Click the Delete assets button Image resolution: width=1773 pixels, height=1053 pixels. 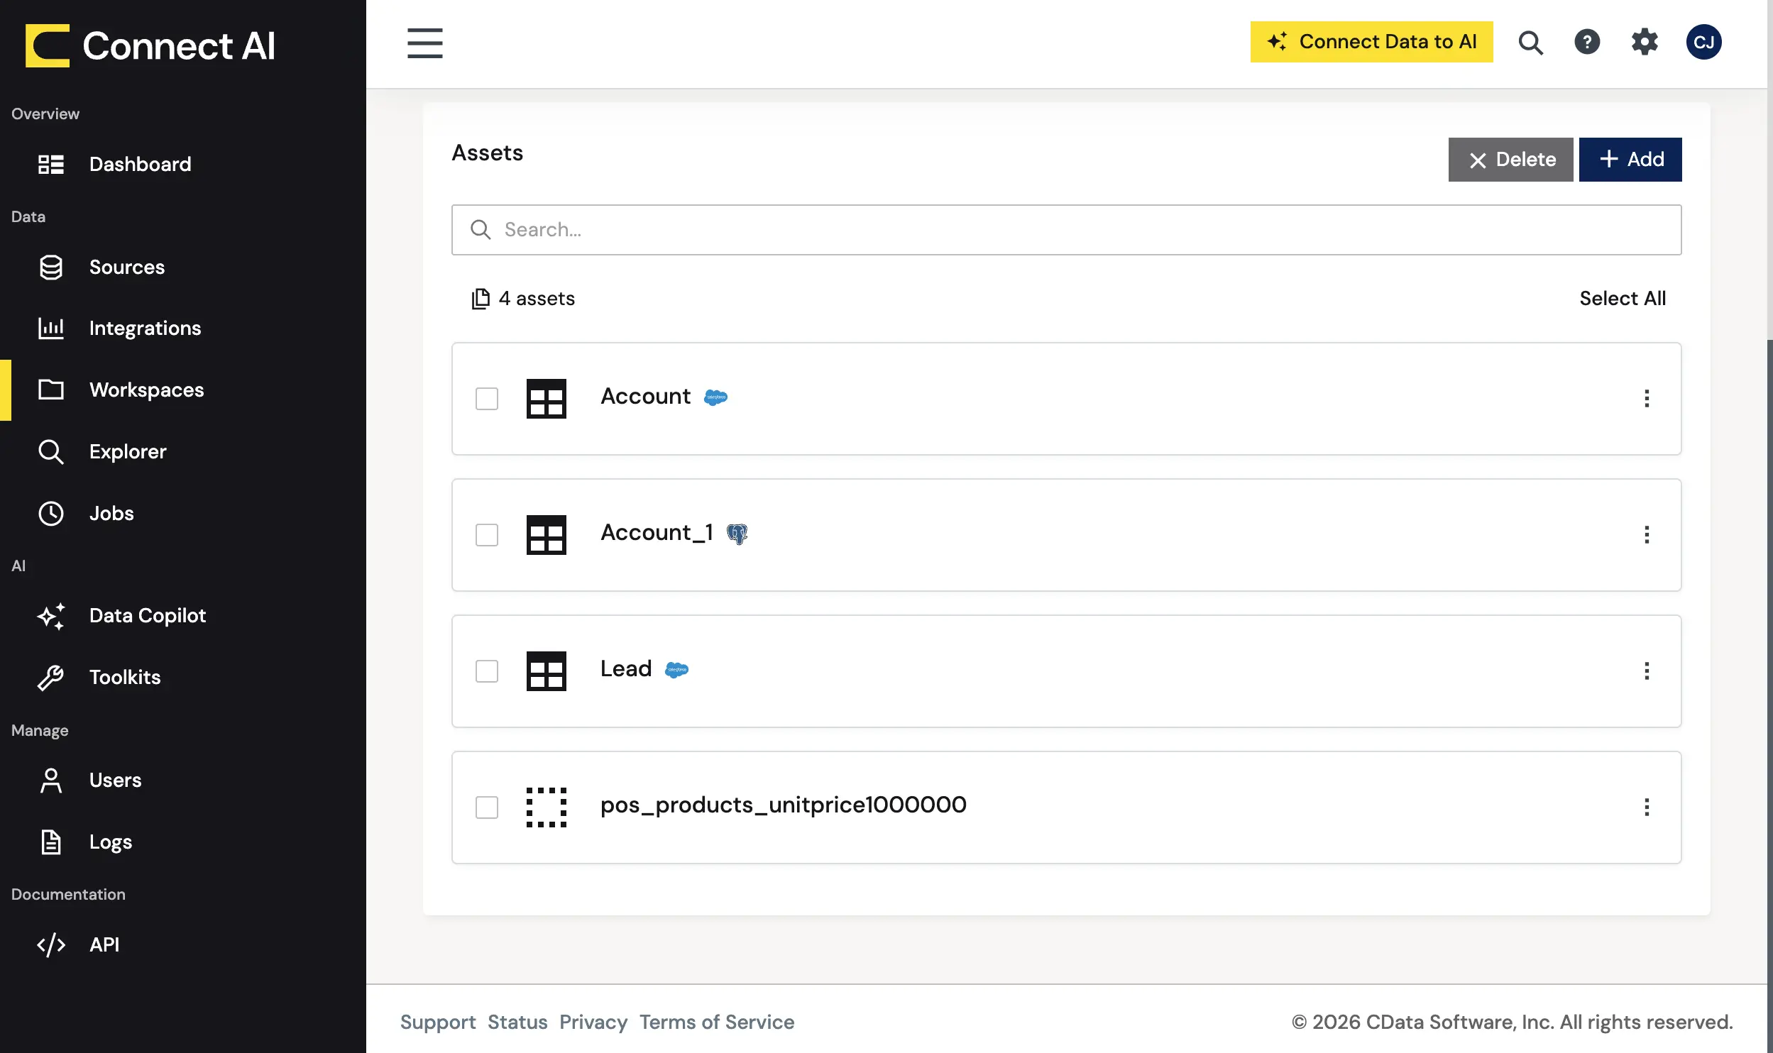[x=1510, y=160]
